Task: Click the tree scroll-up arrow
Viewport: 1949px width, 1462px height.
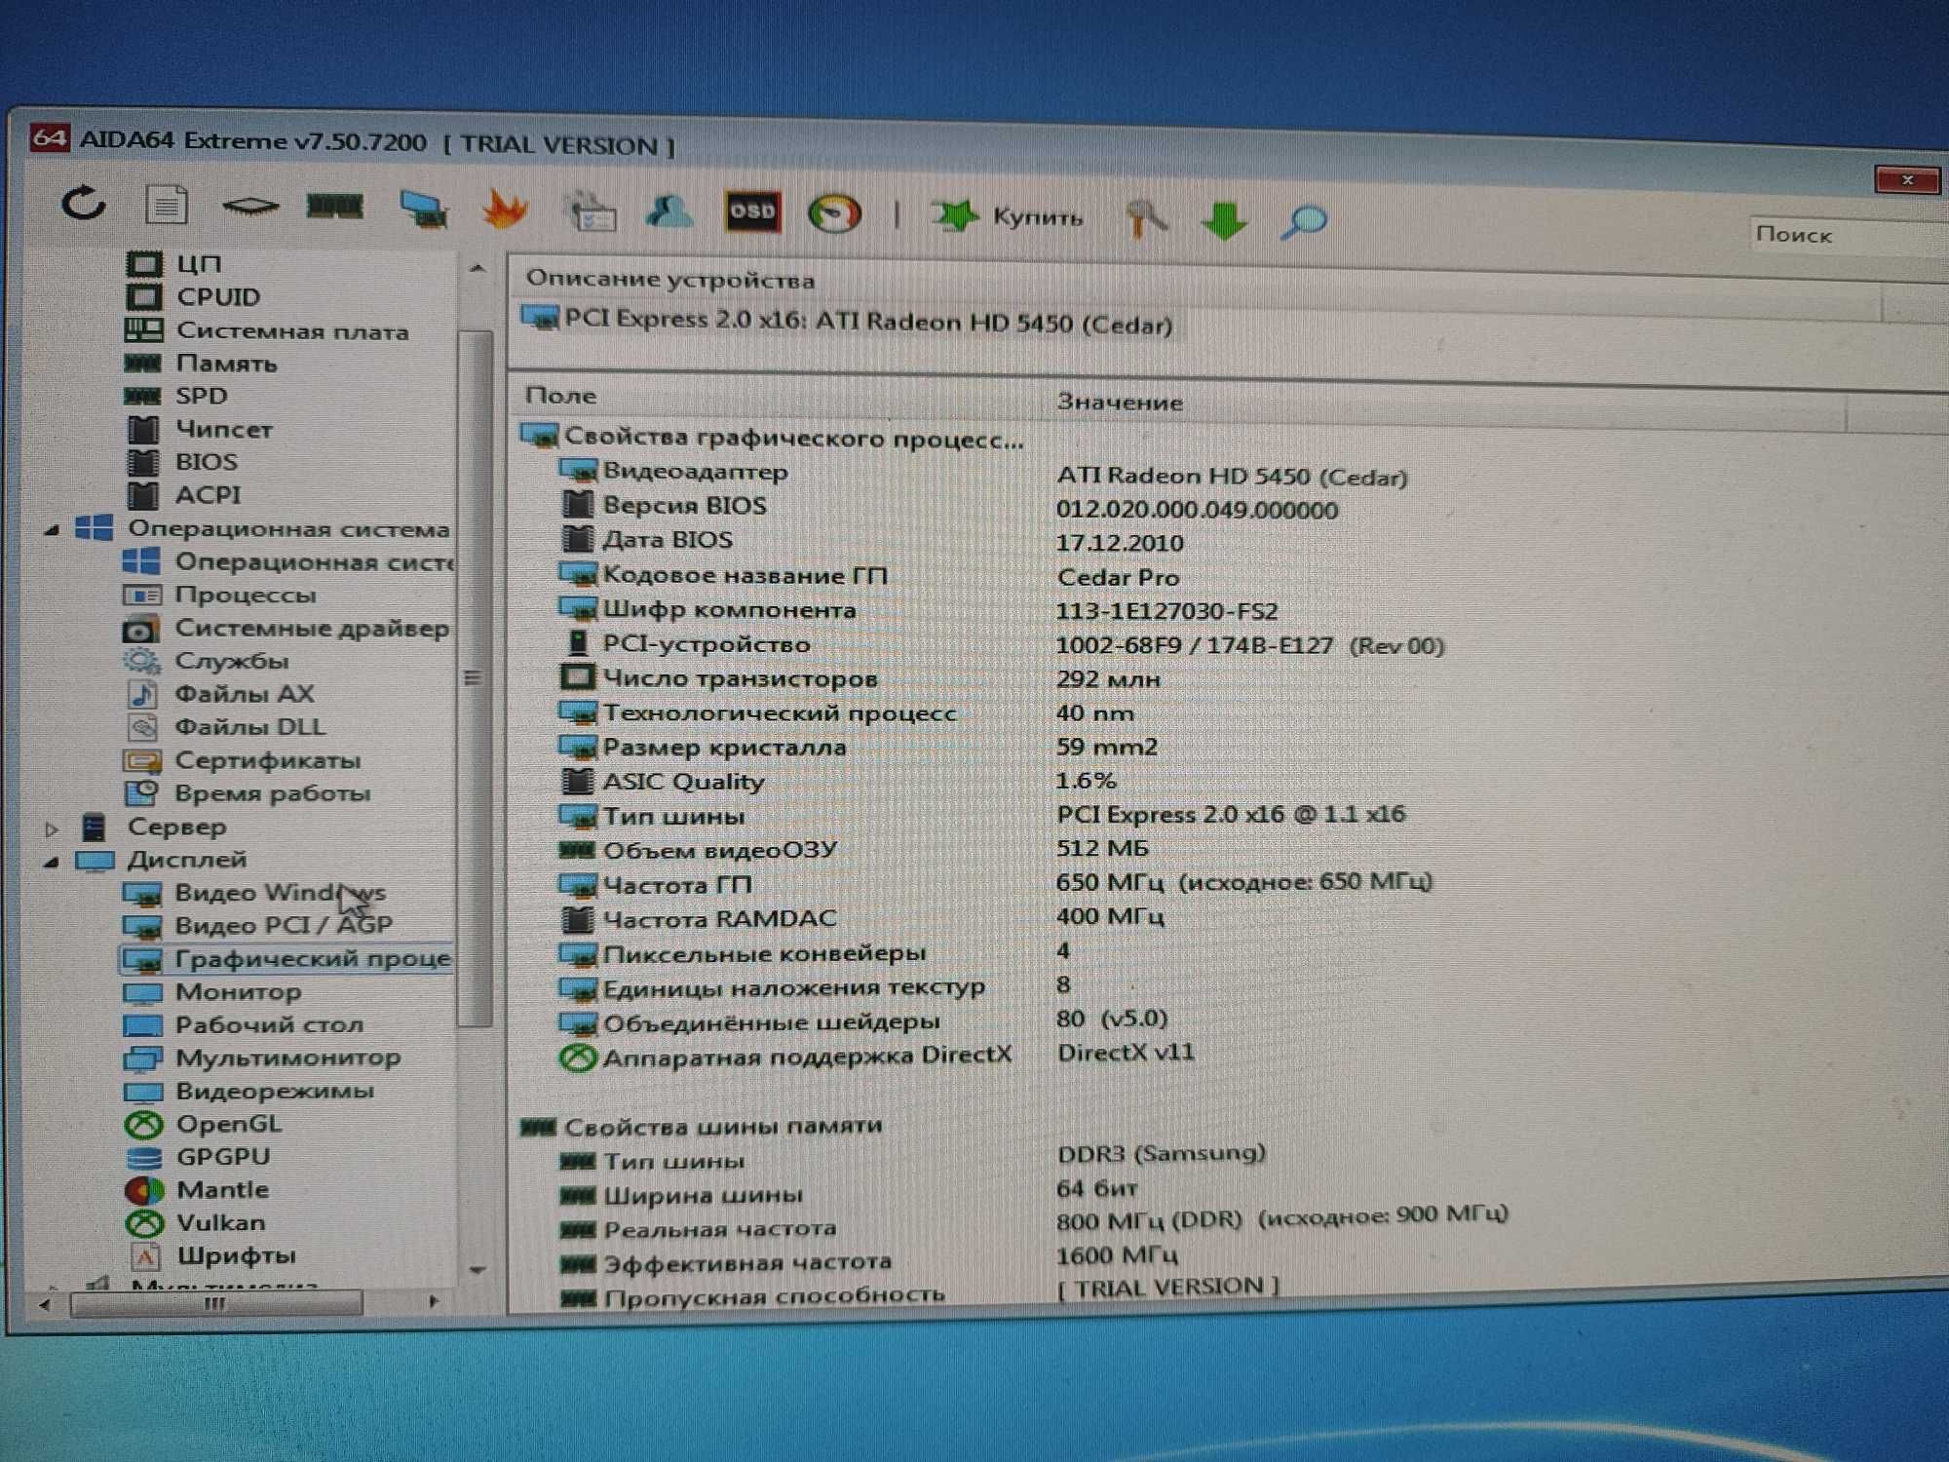Action: pos(477,268)
